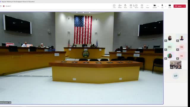Change the meeting View layout
Screen dimensions: 190x107
click(x=131, y=6)
